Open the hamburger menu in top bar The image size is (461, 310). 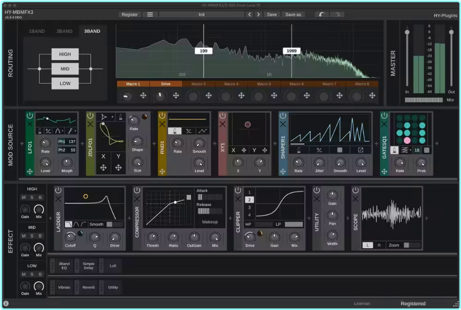click(150, 14)
